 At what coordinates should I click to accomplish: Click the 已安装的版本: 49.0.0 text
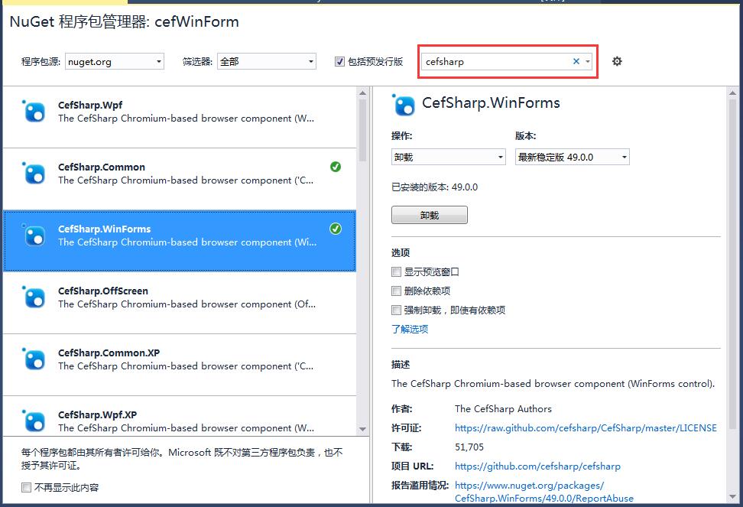point(434,187)
